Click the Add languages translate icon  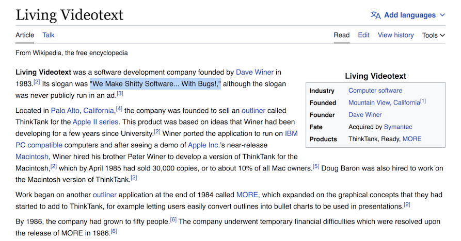tap(375, 15)
